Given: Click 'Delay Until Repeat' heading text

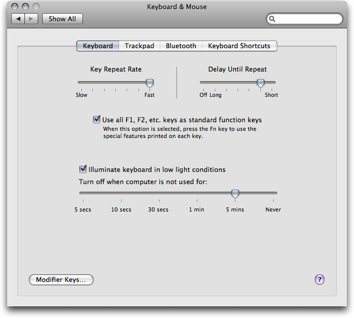Looking at the screenshot, I should point(238,69).
